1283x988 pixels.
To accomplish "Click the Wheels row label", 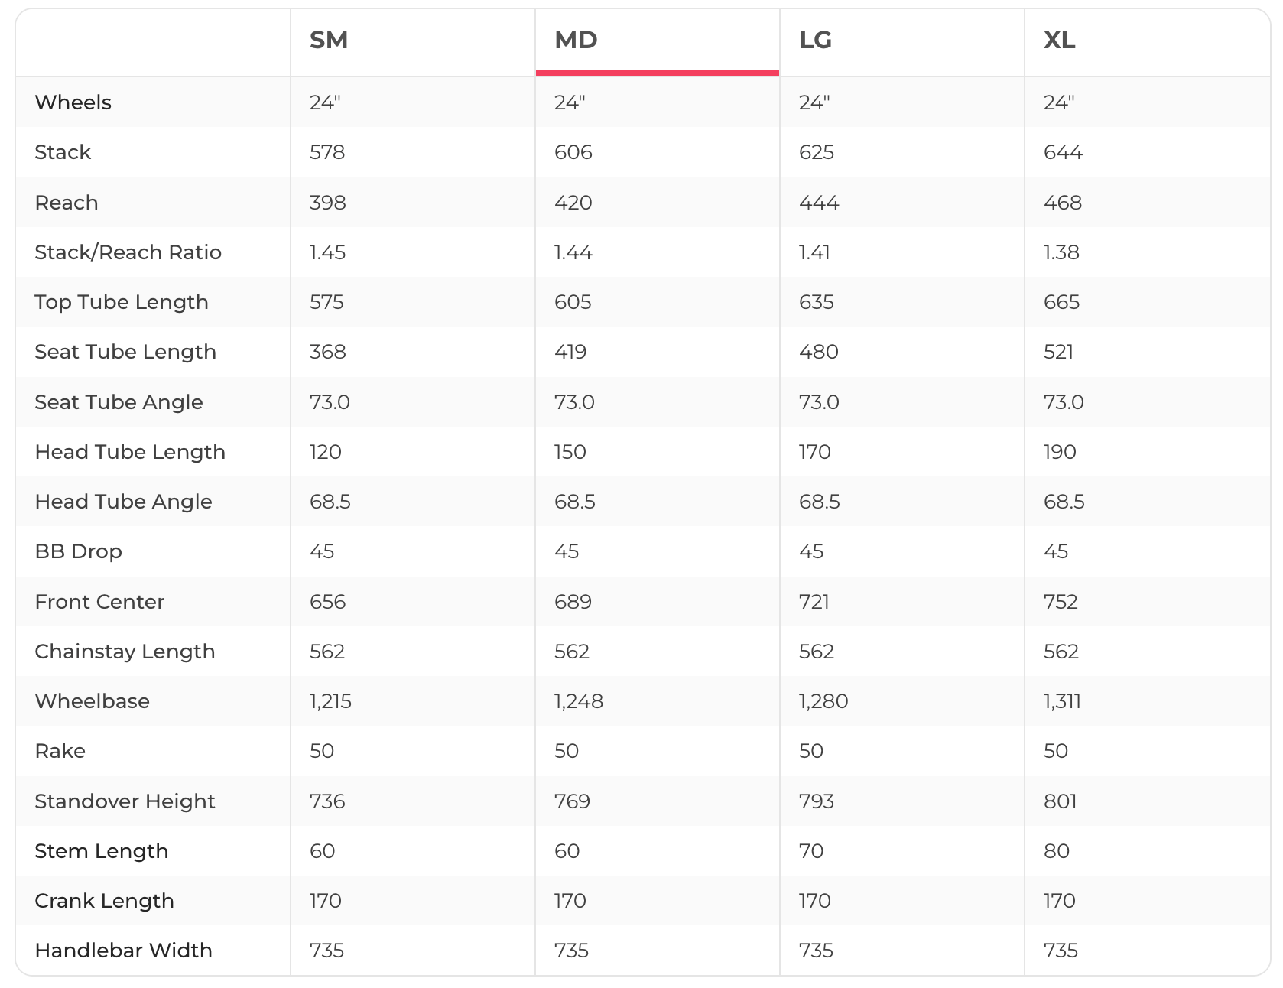I will coord(73,102).
